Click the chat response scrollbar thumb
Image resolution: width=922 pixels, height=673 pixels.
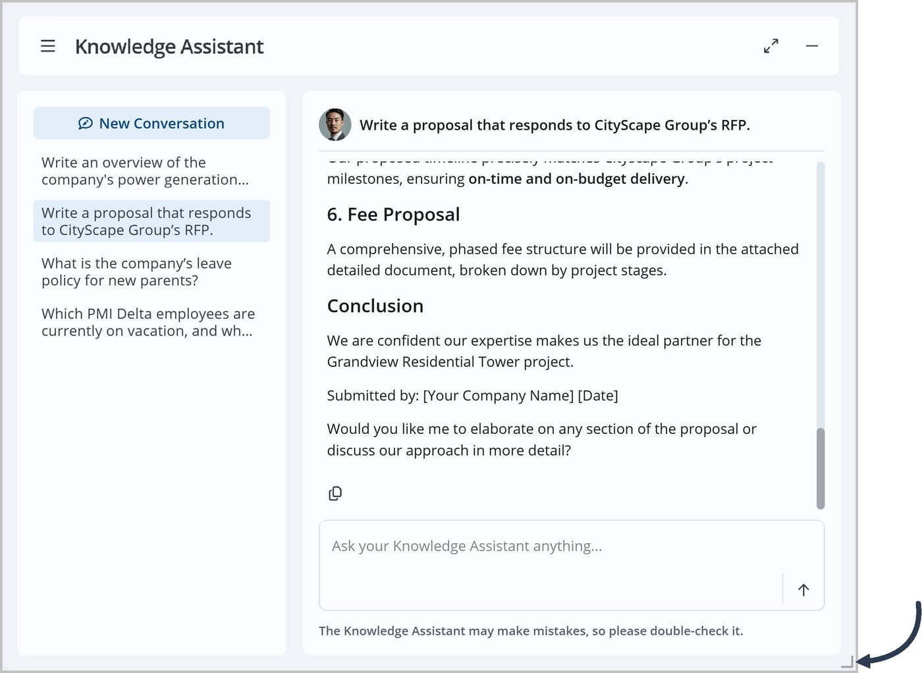coord(821,468)
